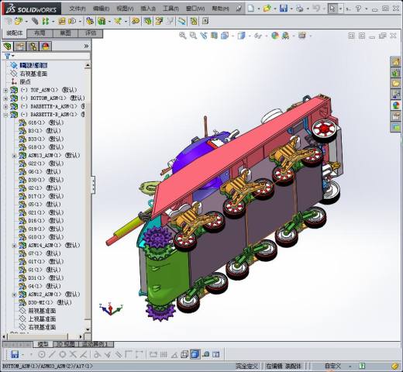Open the SolidWorks Resources home icon
This screenshot has width=403, height=372.
[x=395, y=62]
